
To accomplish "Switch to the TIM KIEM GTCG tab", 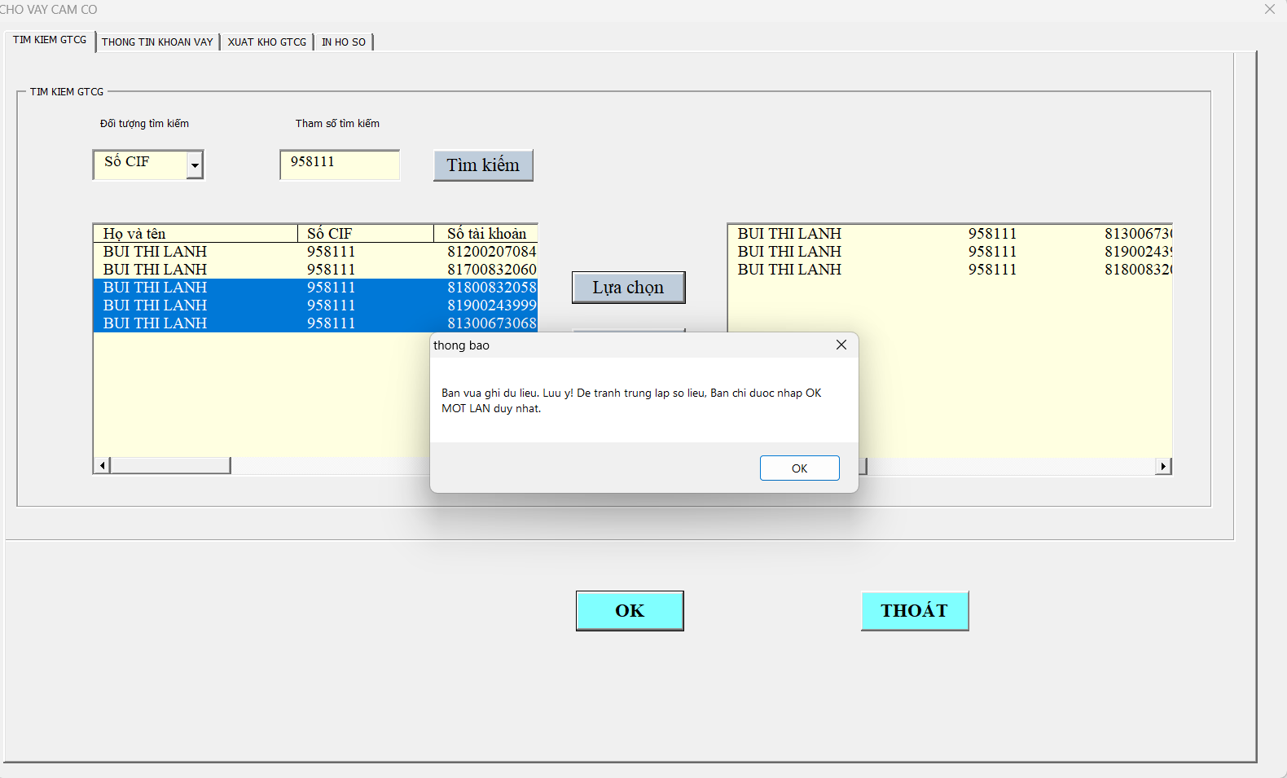I will point(50,40).
